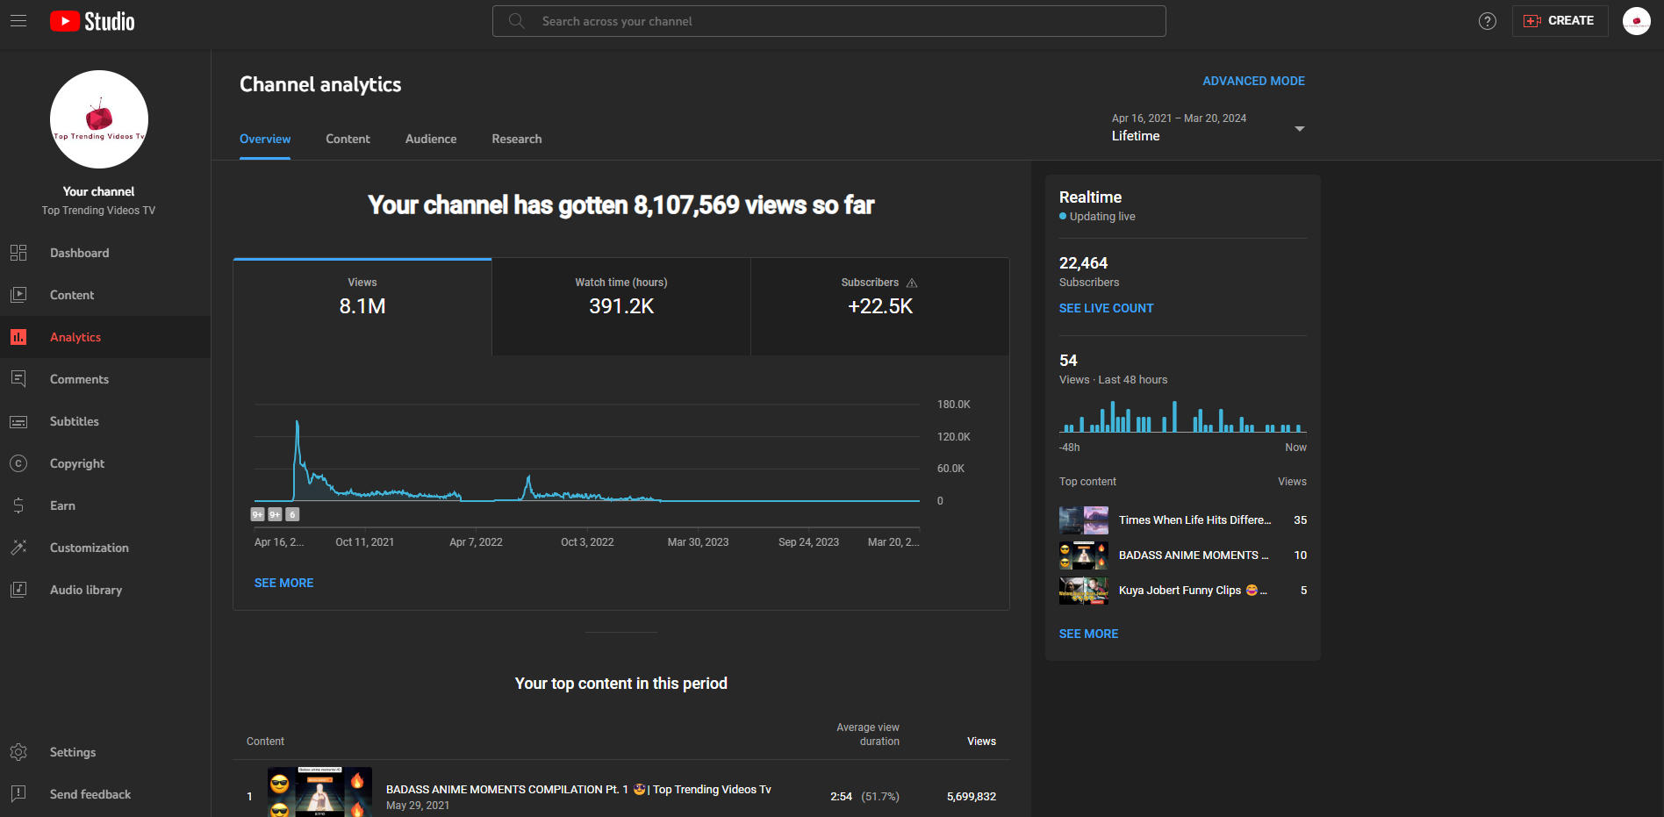Focus the 'Search across your channel' field
Image resolution: width=1664 pixels, height=817 pixels.
click(x=829, y=21)
